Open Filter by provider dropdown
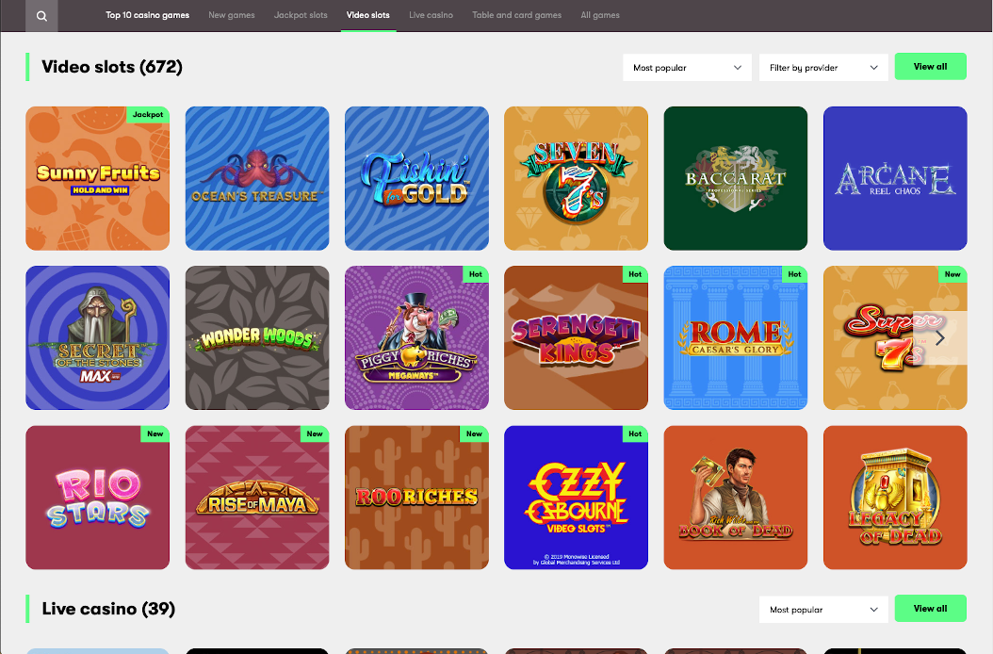 point(823,67)
